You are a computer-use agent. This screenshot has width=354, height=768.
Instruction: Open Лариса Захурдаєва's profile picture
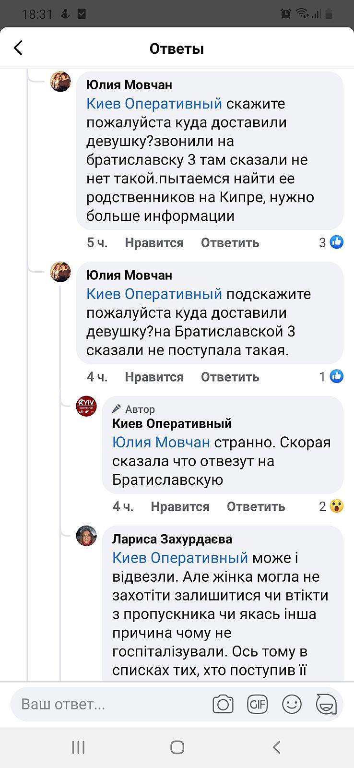pyautogui.click(x=86, y=536)
